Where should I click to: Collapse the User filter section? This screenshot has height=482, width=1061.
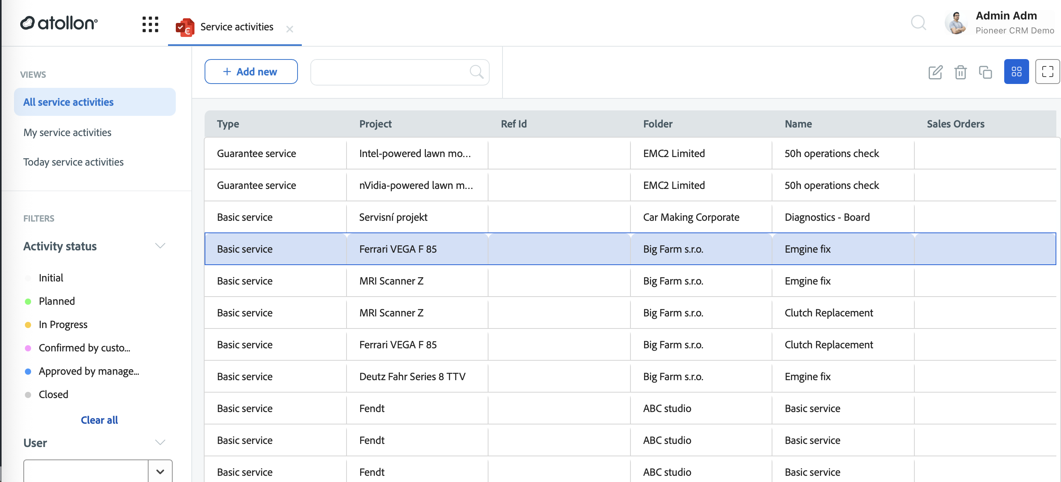tap(160, 442)
